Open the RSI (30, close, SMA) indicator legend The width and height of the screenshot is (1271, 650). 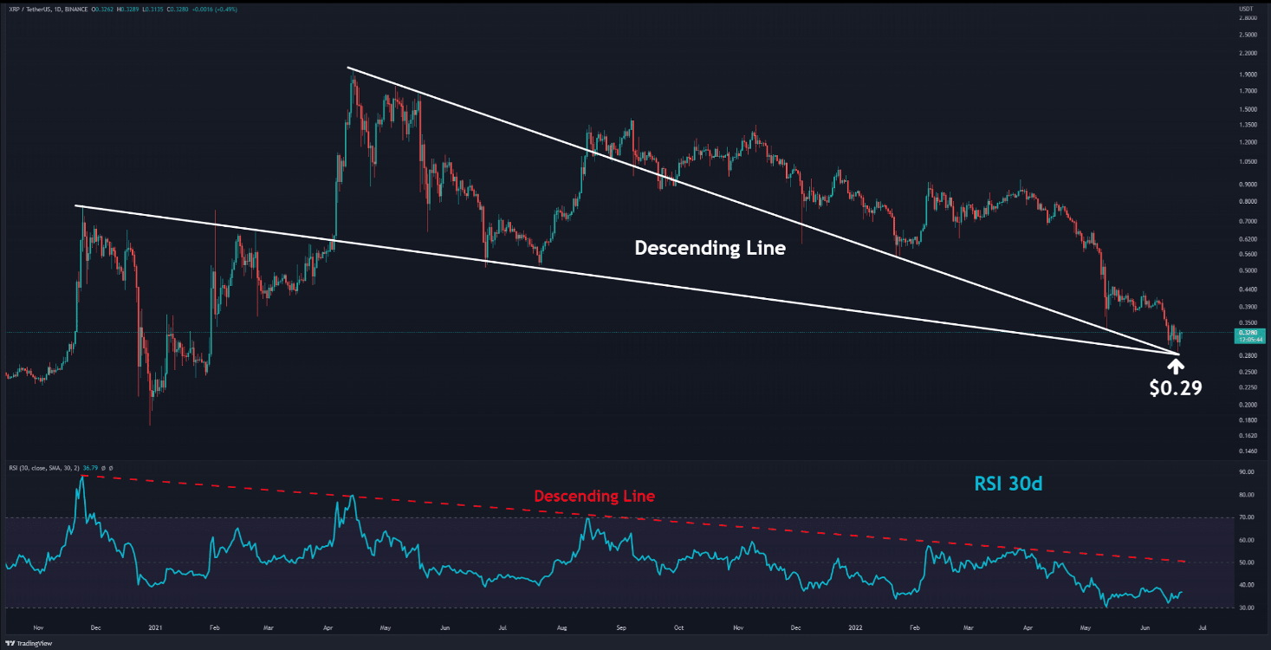42,467
